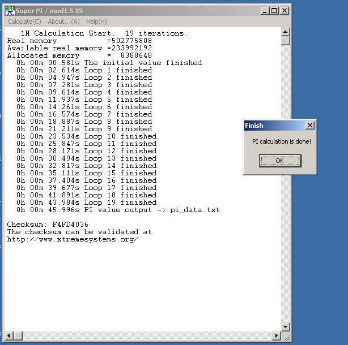Screen dimensions: 348x345
Task: Click 'The checksum can be validated at' line
Action: tap(79, 232)
